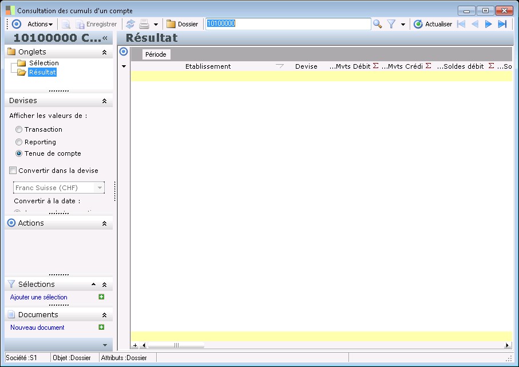Screen dimensions: 519x367
Task: Click sigma icon beside Soldes débit
Action: (x=492, y=66)
